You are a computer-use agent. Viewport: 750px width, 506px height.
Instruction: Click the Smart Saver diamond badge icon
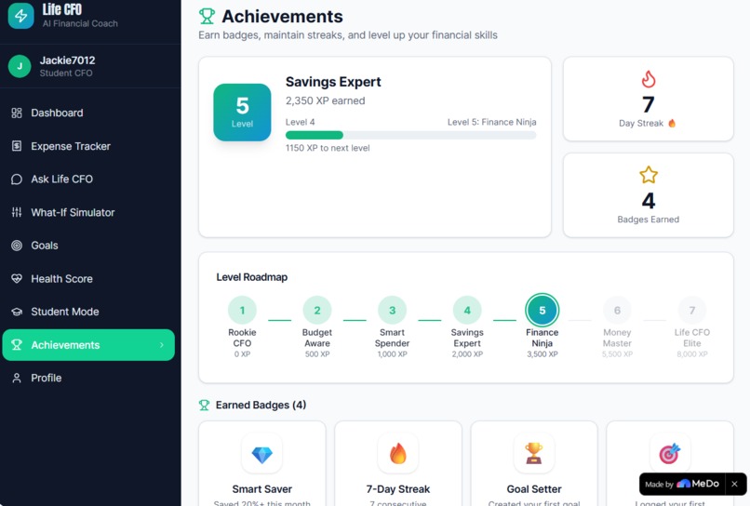pos(261,453)
